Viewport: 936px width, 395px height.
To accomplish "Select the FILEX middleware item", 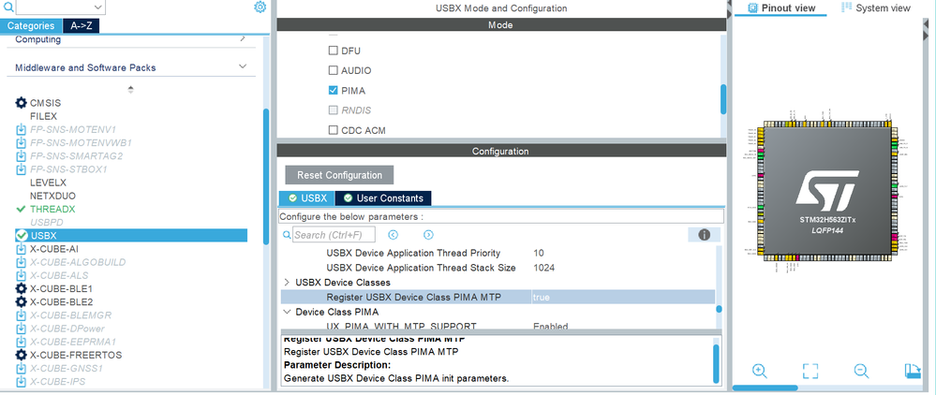I will (44, 116).
